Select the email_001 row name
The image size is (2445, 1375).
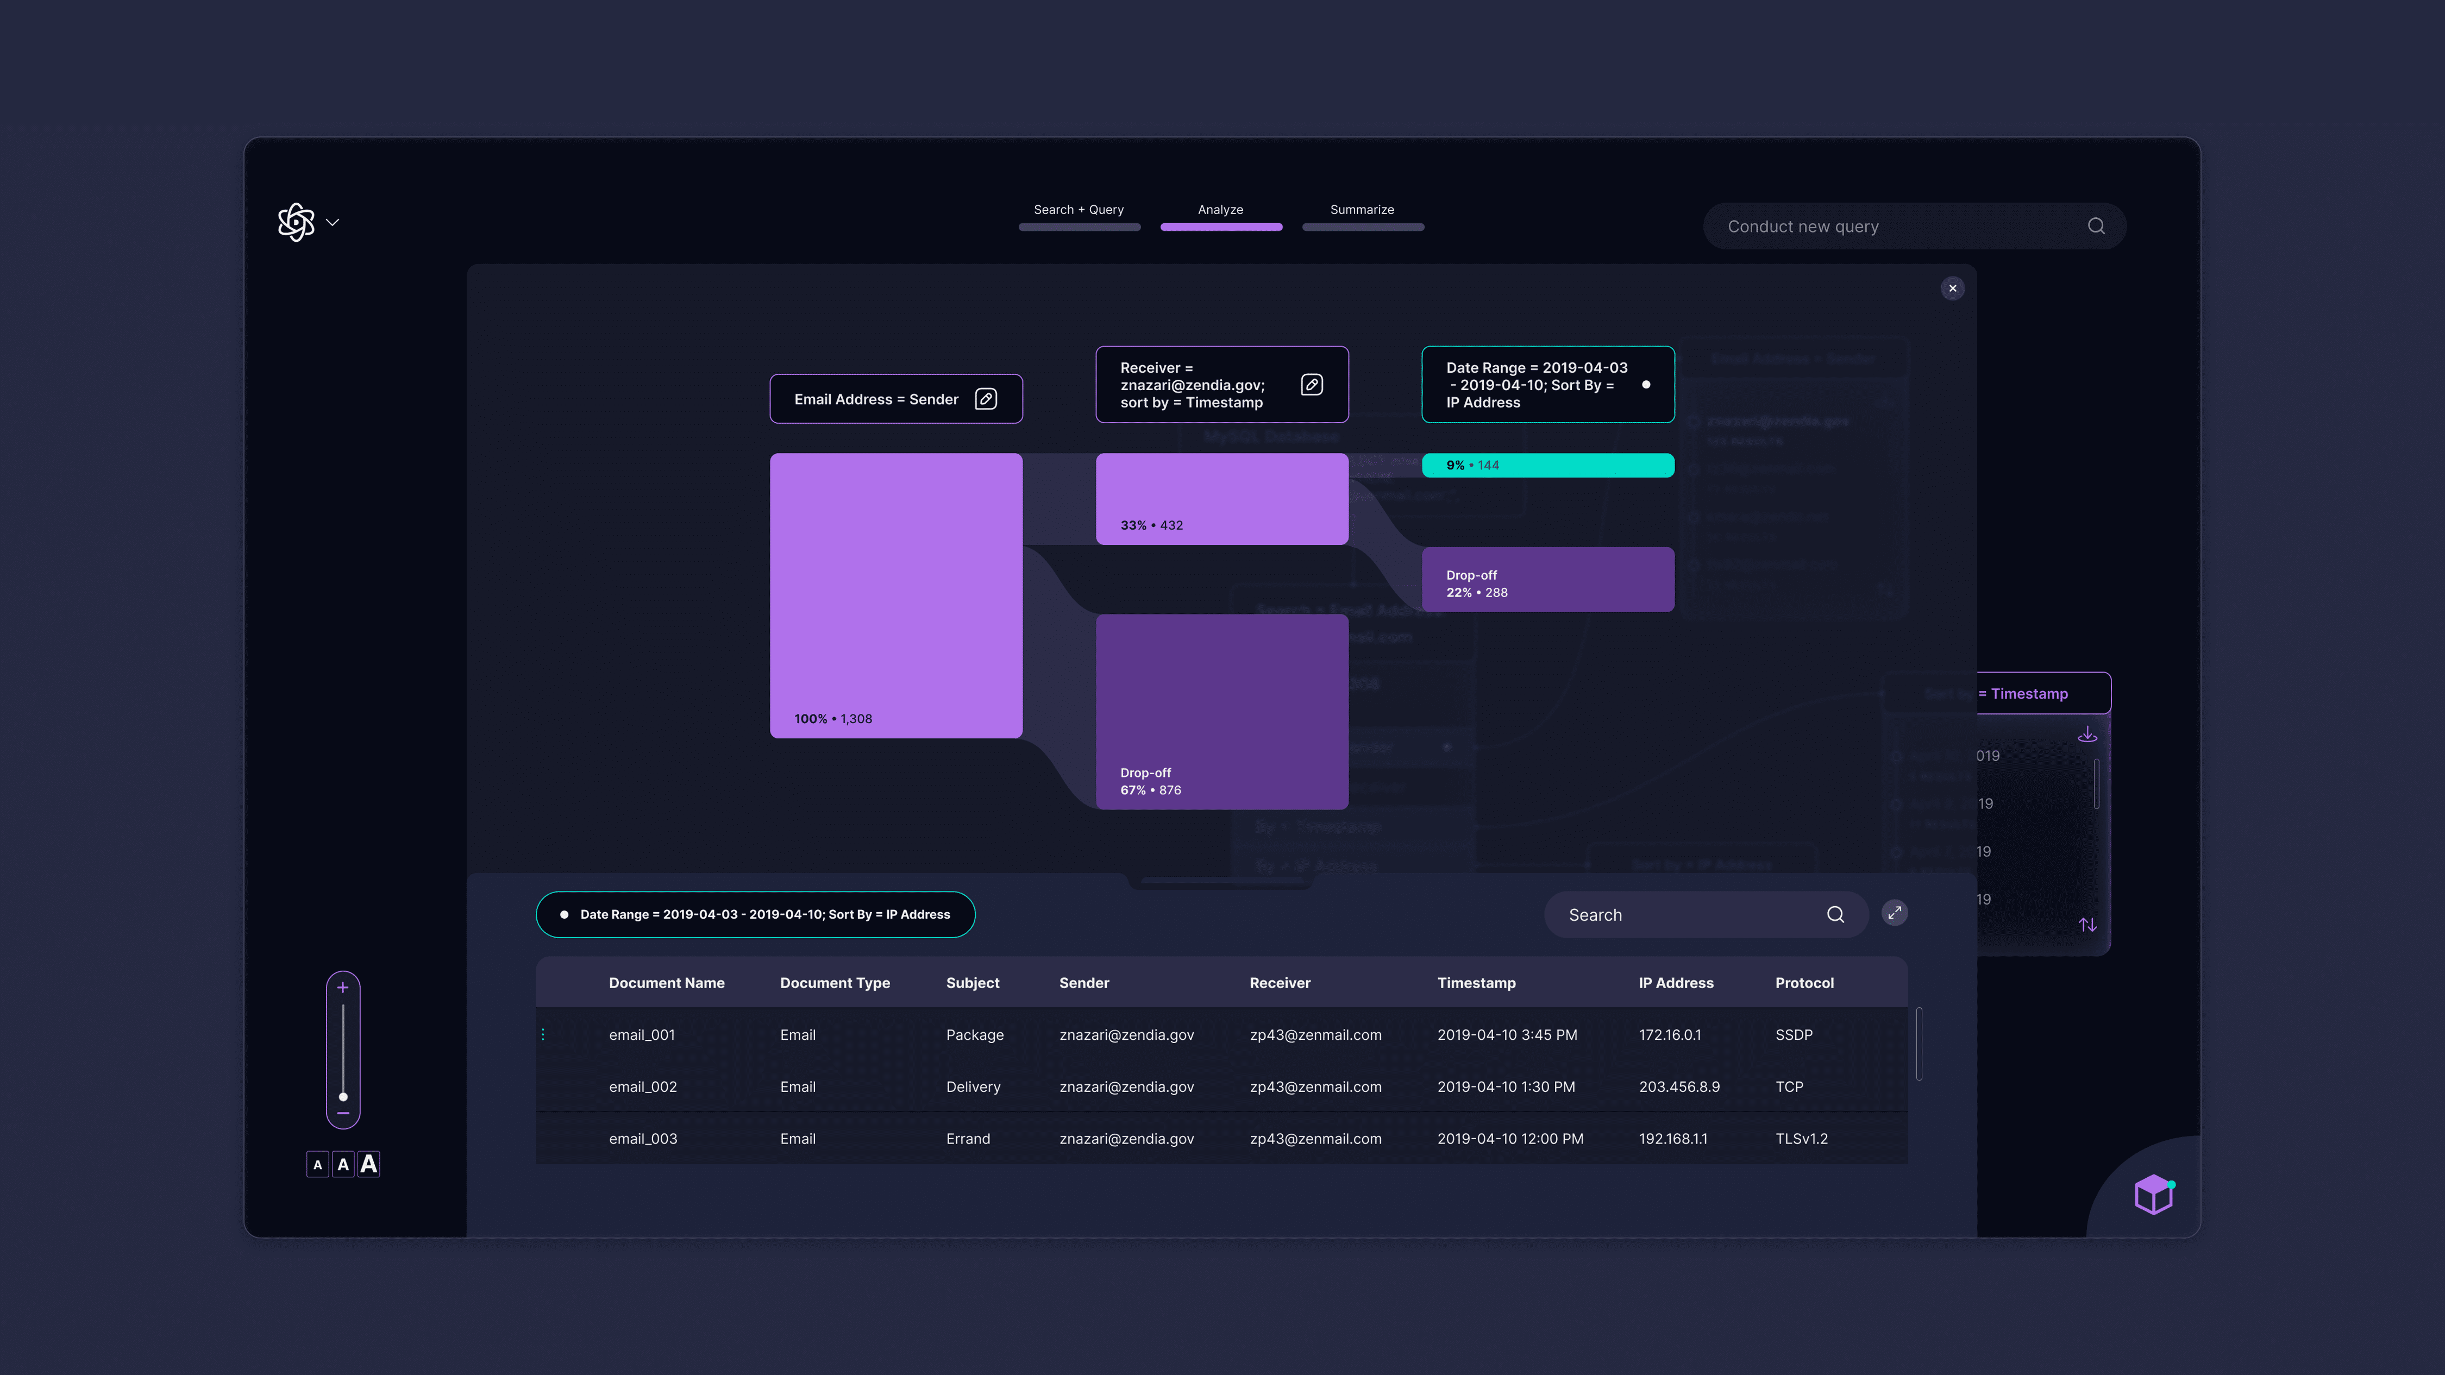click(642, 1034)
